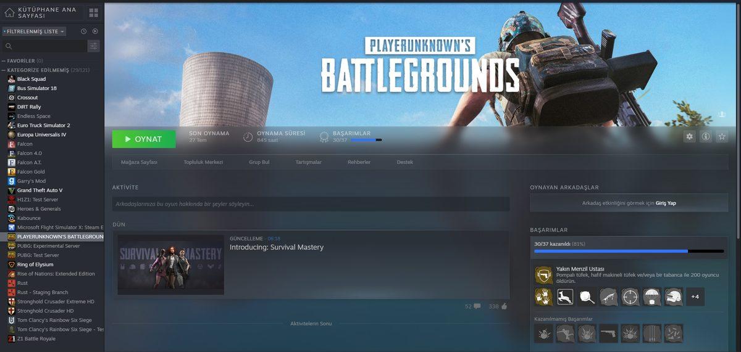Image resolution: width=741 pixels, height=352 pixels.
Task: Open advanced filter settings icon
Action: 93,46
